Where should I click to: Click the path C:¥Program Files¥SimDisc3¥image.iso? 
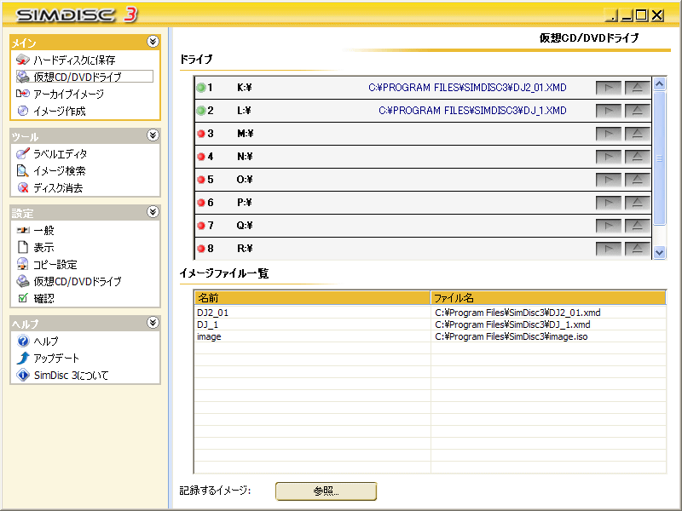[x=511, y=336]
